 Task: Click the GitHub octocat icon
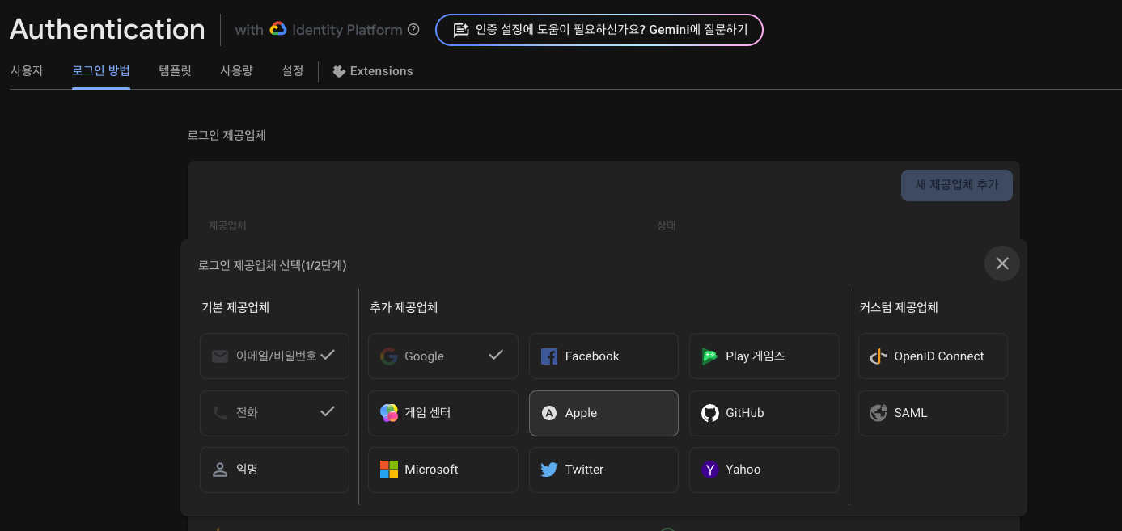[x=710, y=413]
